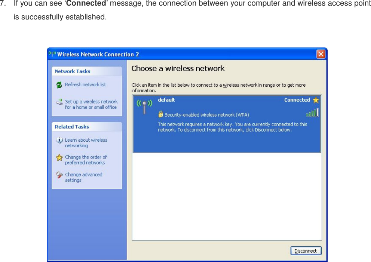This screenshot has width=371, height=262.
Task: Open Change the order of preferred networks
Action: (85, 160)
